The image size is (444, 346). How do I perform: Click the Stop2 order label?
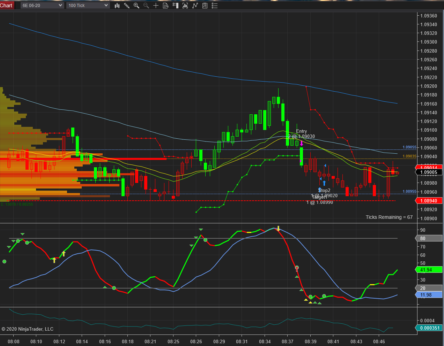(x=324, y=191)
